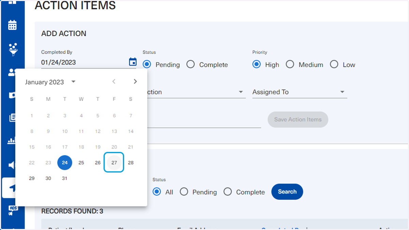The image size is (409, 230).
Task: Select January 29 in the calendar
Action: 32,178
